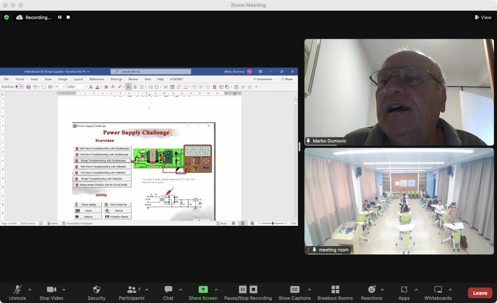This screenshot has width=497, height=303.
Task: Click the Pause/Stop Recording control
Action: coord(248,290)
